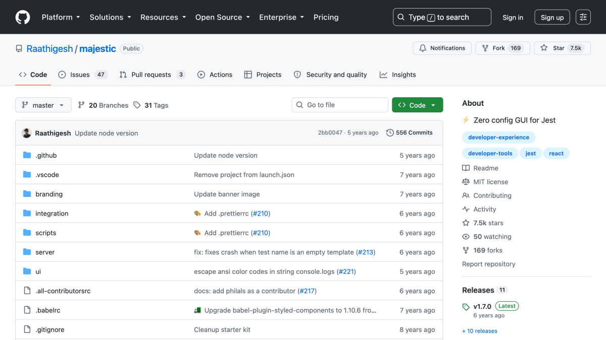This screenshot has width=606, height=340.
Task: Open the majestic repository name link
Action: tap(97, 49)
